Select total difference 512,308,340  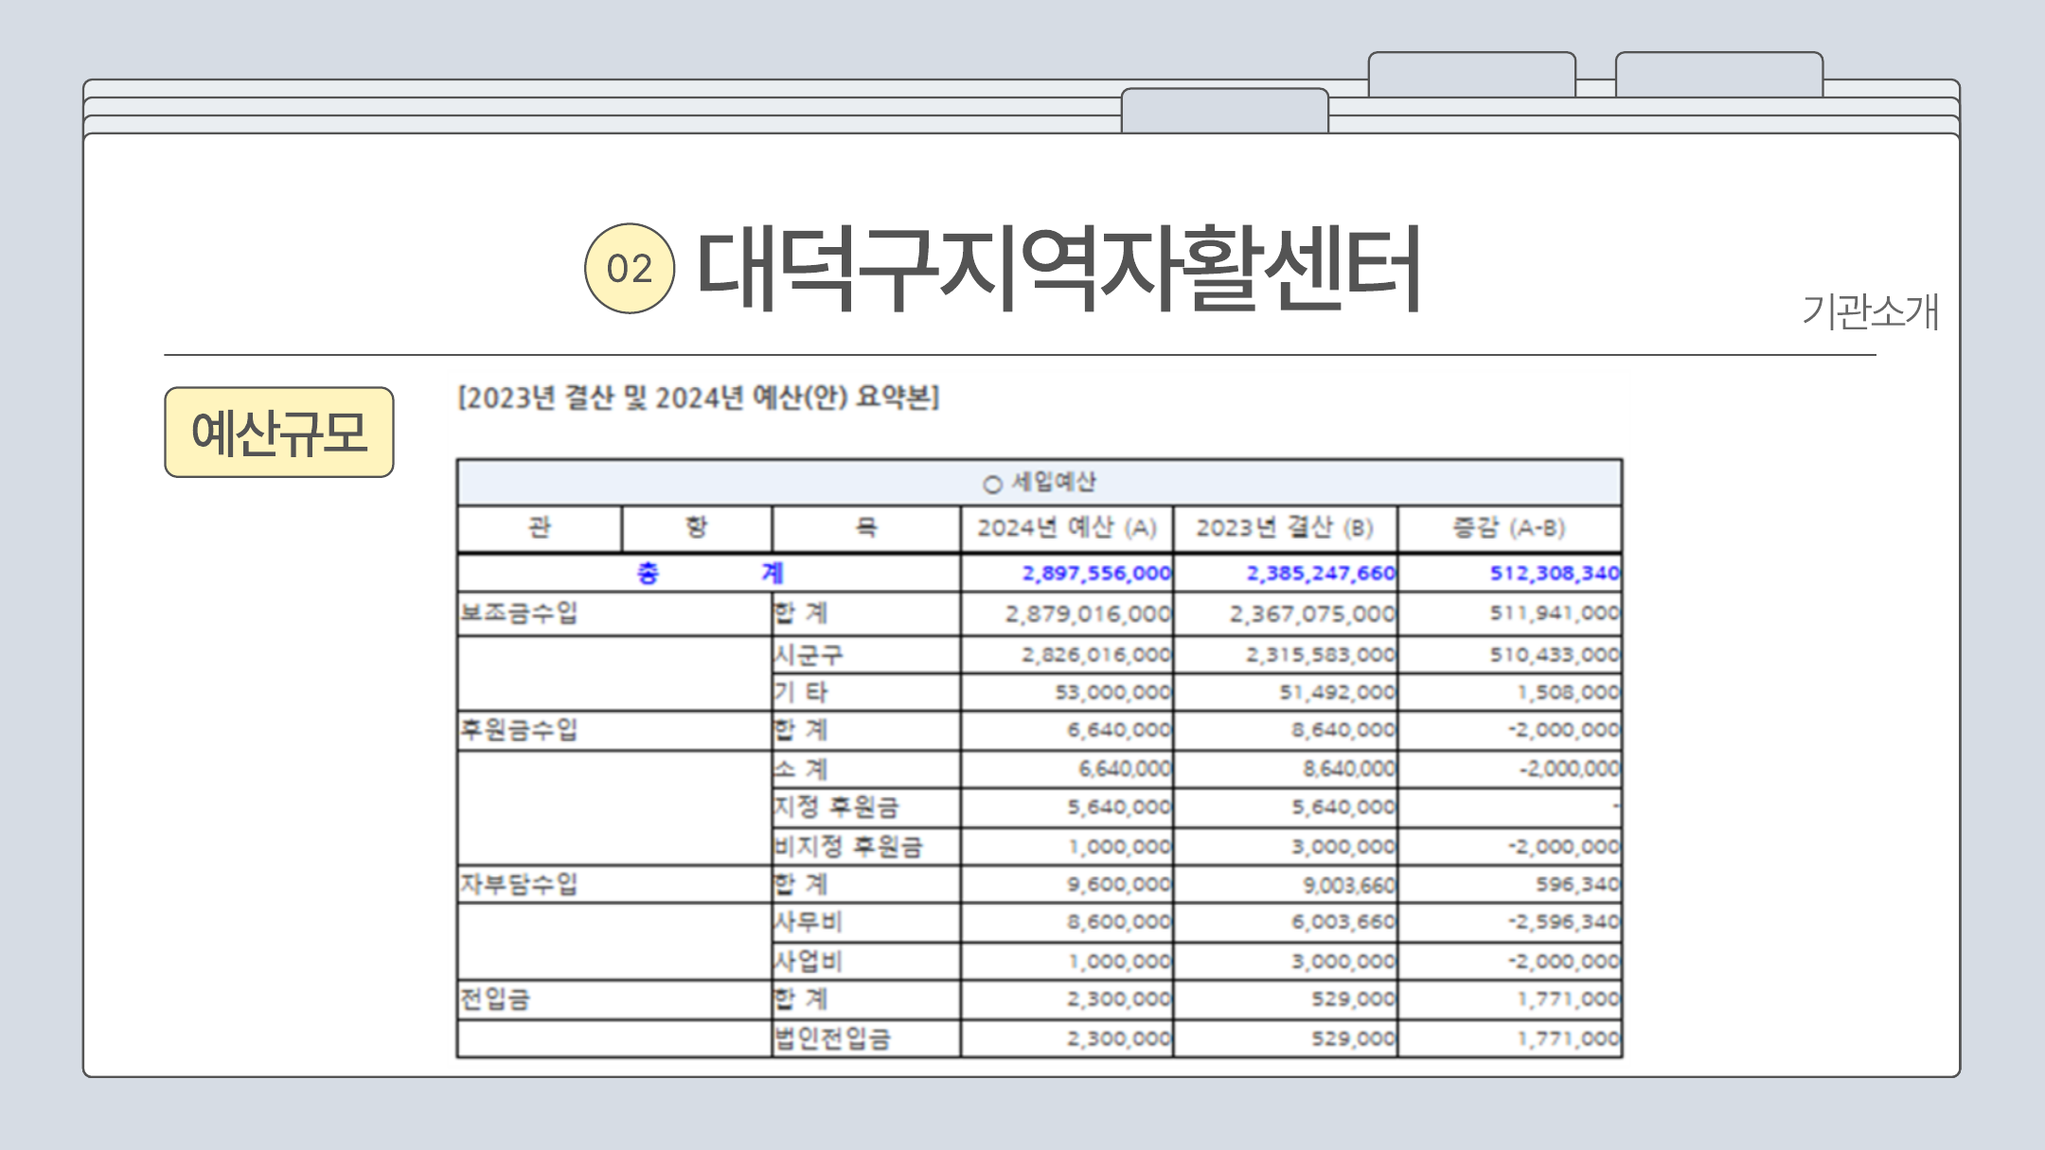(x=1555, y=574)
